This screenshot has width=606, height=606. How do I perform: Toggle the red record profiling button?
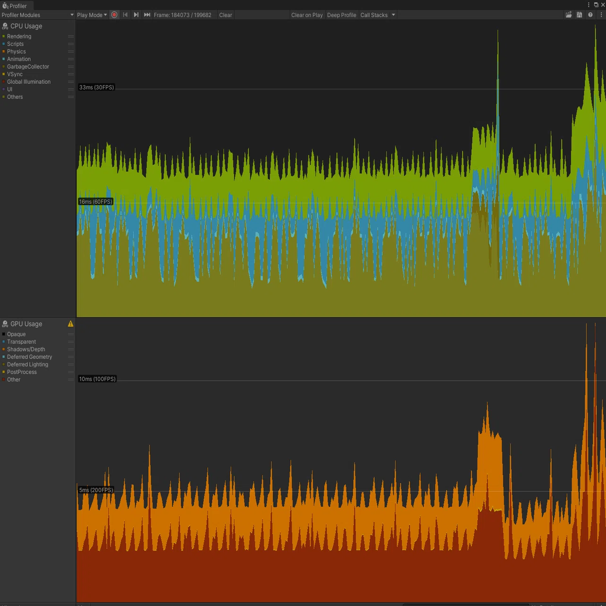click(x=114, y=15)
